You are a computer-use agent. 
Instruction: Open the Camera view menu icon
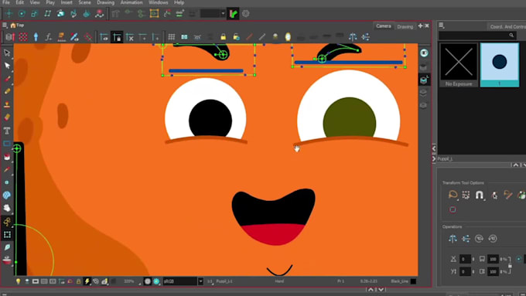[x=5, y=26]
